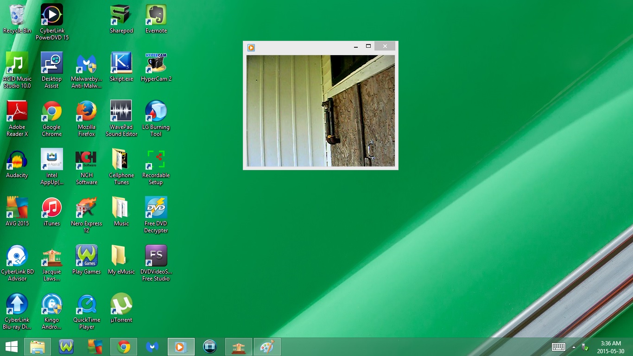Switch to the carousel app in the taskbar
The width and height of the screenshot is (633, 356).
coord(239,347)
